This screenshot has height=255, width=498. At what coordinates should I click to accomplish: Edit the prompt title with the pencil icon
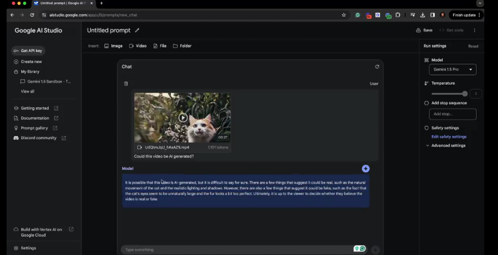point(137,30)
